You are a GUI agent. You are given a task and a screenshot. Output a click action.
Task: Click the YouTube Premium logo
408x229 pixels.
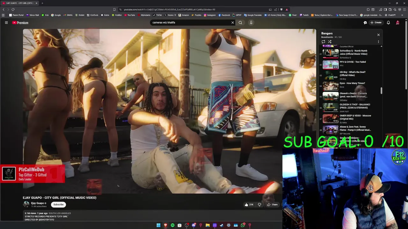[20, 23]
